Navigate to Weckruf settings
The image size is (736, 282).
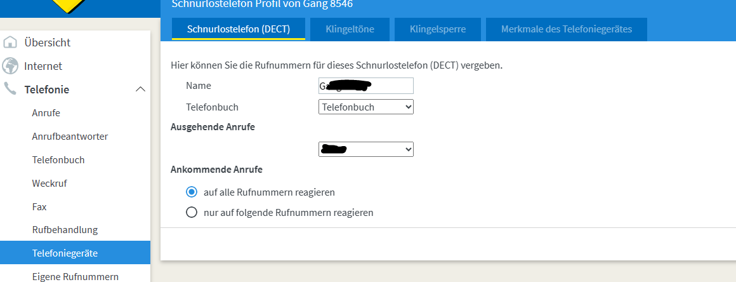pos(49,184)
